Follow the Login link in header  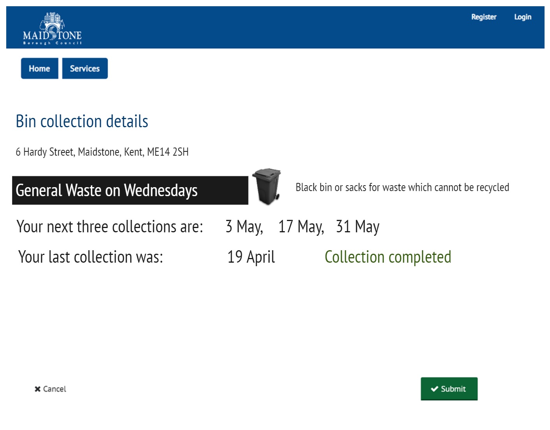[523, 17]
